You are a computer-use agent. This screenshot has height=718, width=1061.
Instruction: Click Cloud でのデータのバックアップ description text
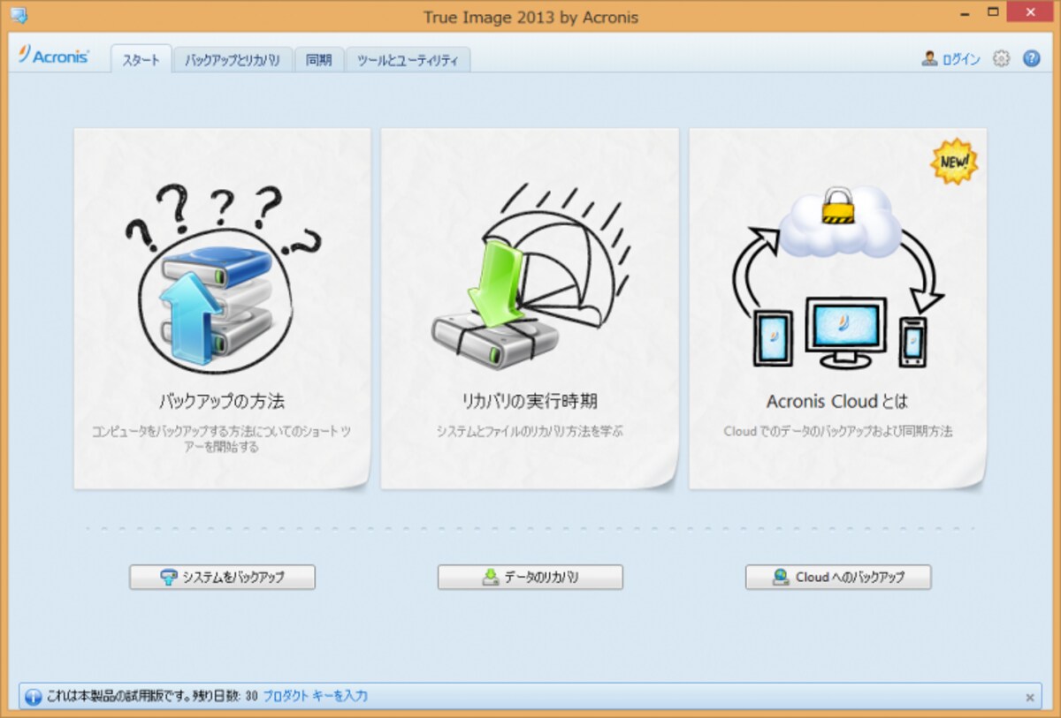[x=837, y=432]
